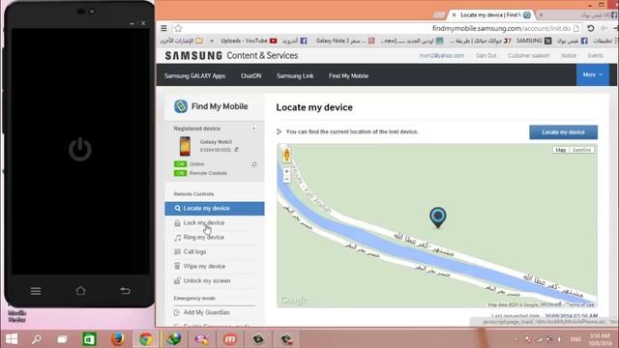619x348 pixels.
Task: Expand the More dropdown in navigation bar
Action: pos(593,74)
